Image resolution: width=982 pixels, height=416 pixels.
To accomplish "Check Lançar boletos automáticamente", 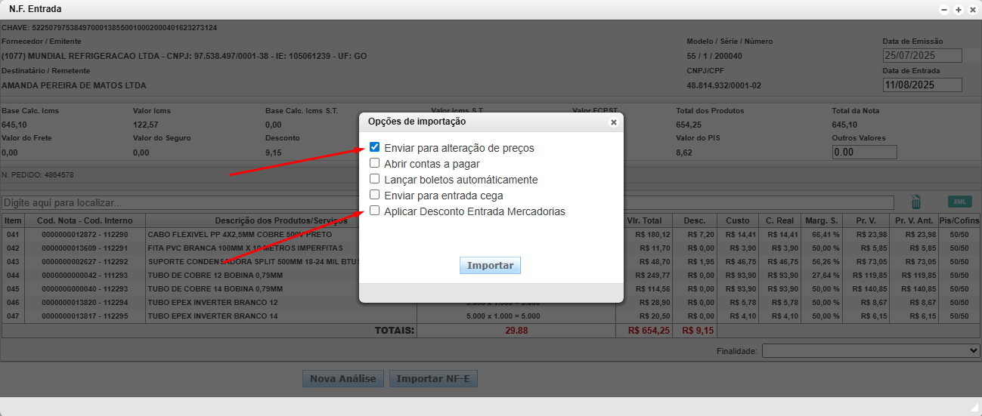I will click(374, 179).
